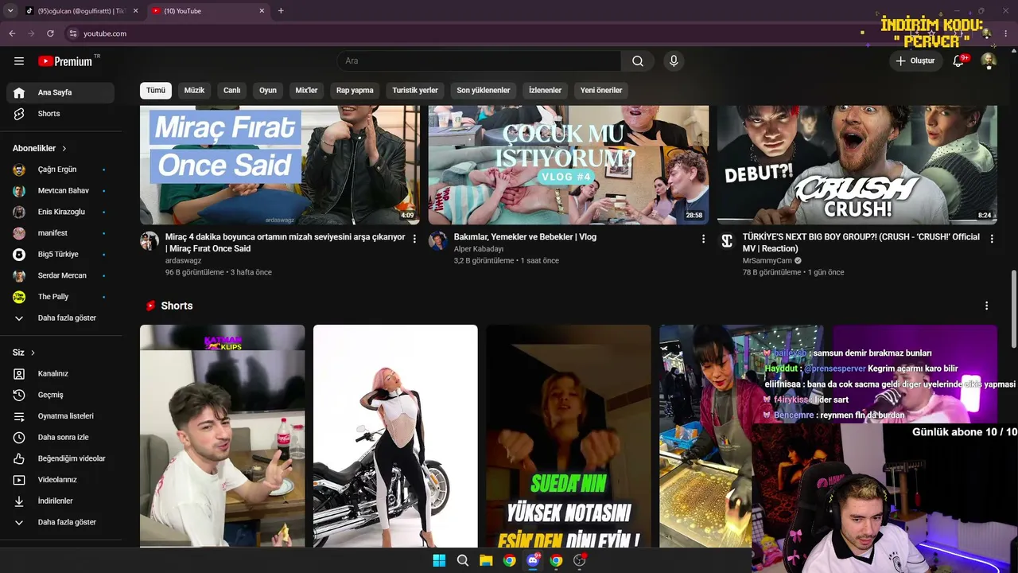1018x573 pixels.
Task: Expand Daha fazla göster under Siz section
Action: [60, 522]
